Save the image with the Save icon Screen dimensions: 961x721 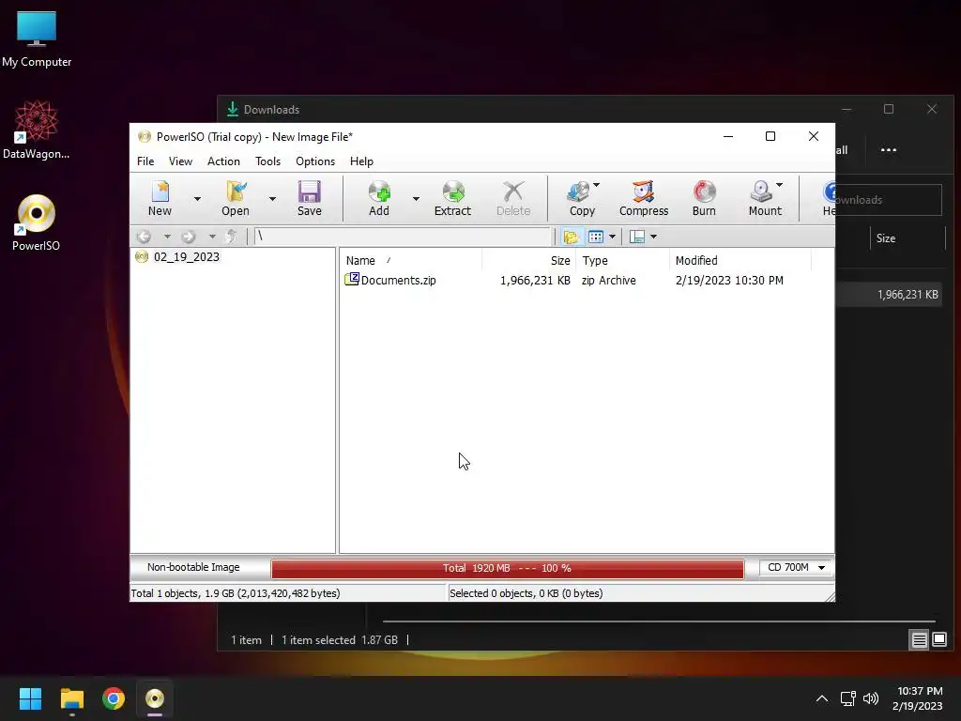pos(310,198)
